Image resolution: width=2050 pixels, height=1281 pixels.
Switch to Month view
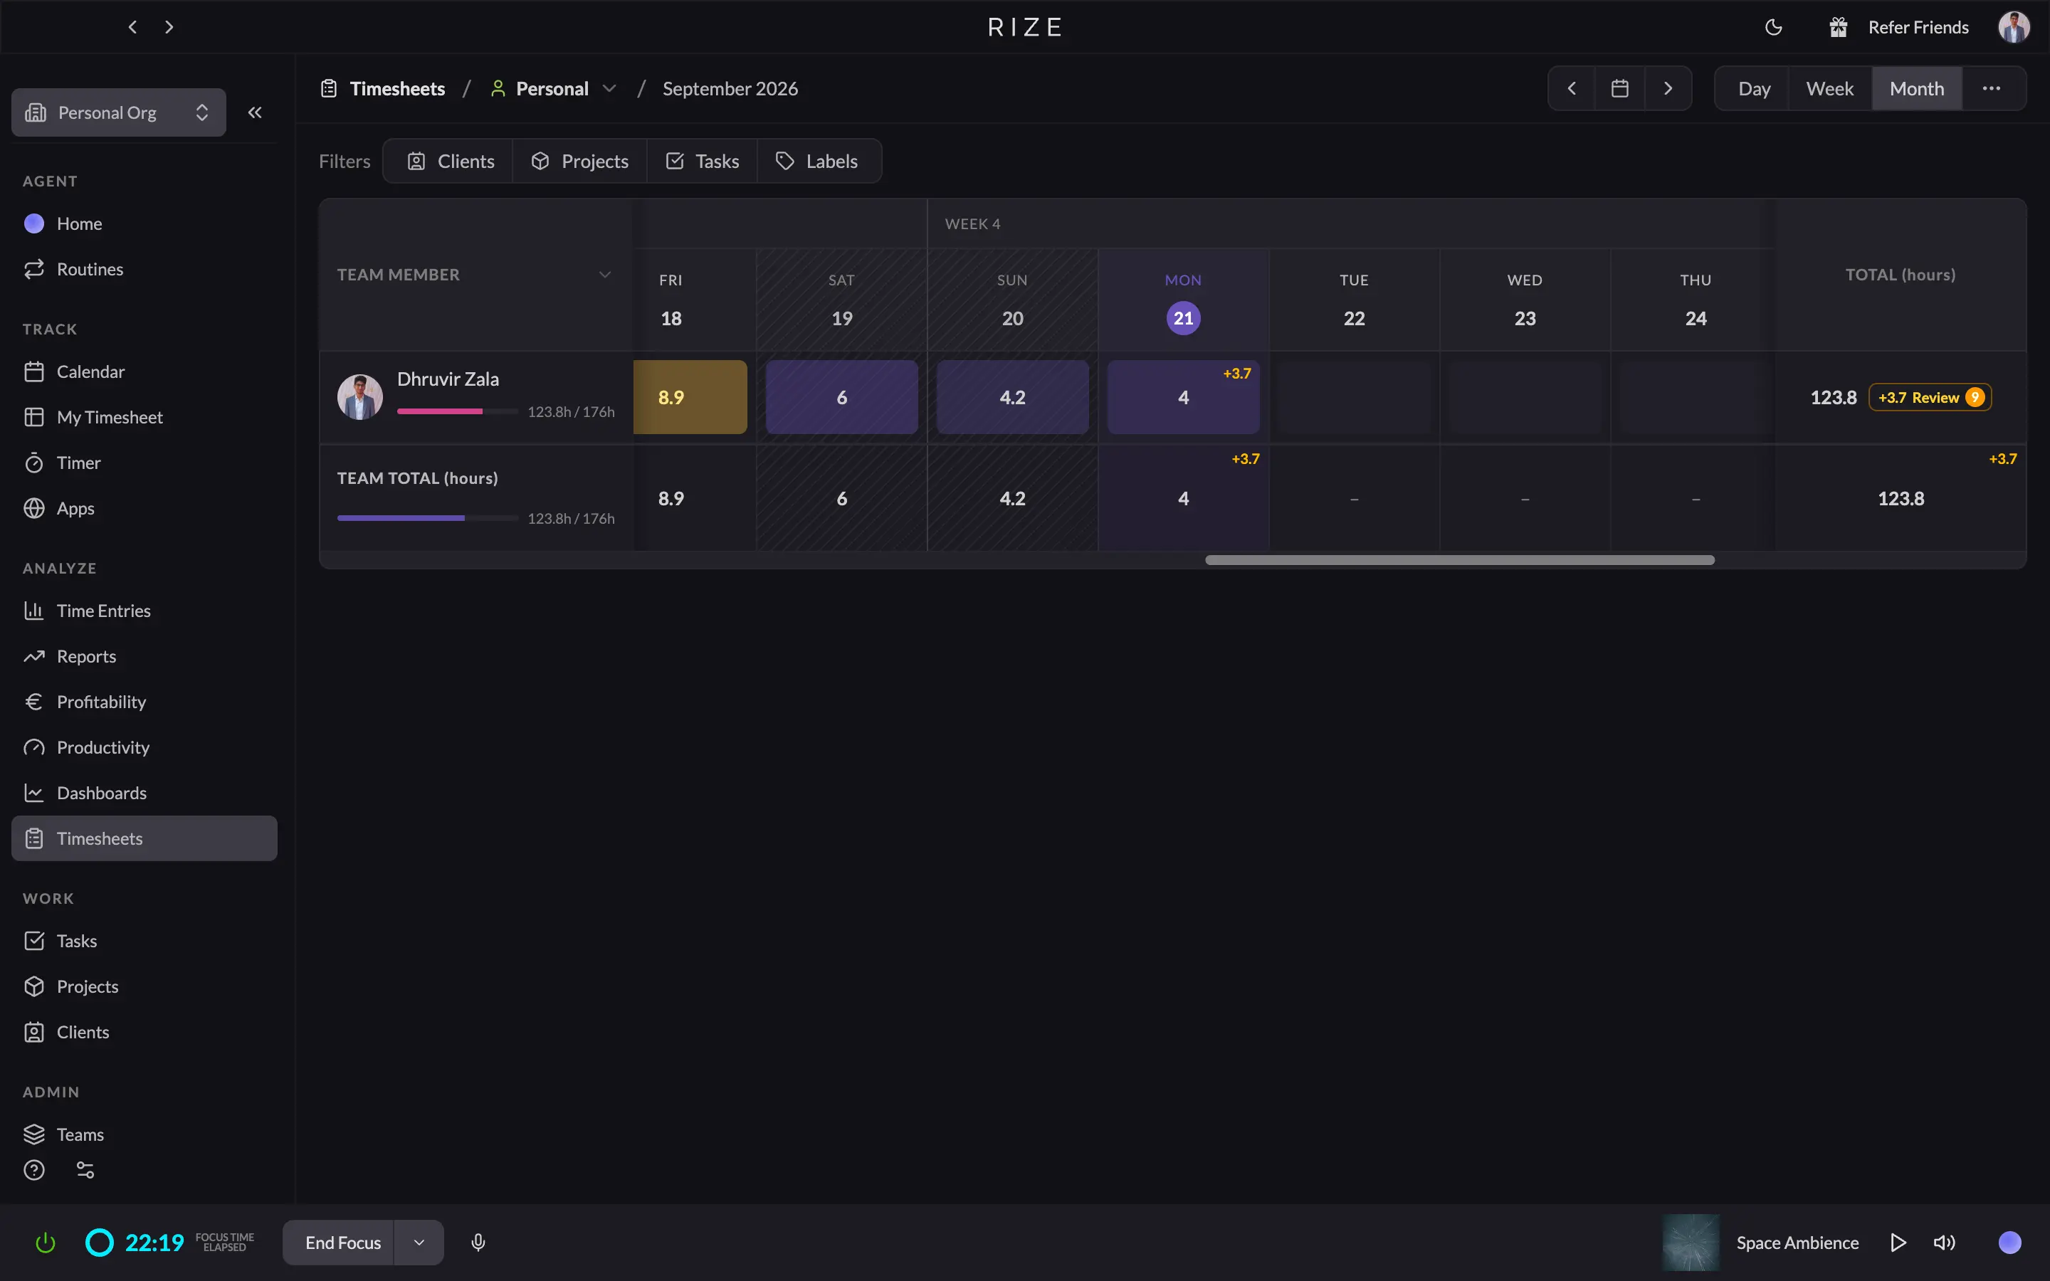pos(1916,89)
